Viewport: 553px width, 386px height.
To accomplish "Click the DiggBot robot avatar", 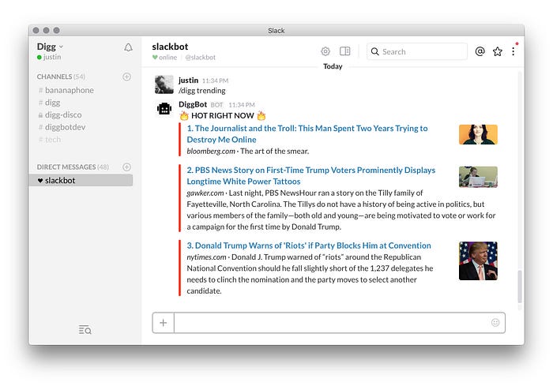I will pyautogui.click(x=164, y=109).
